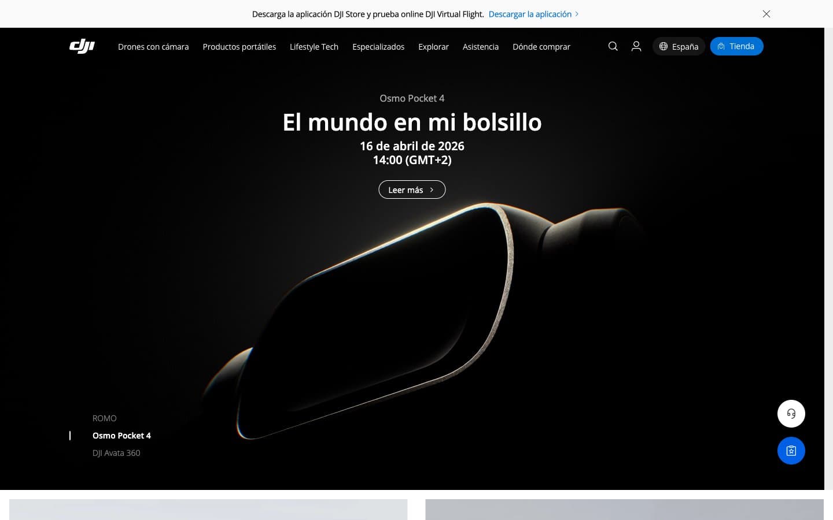
Task: Open the Descargar la aplicación link
Action: (533, 14)
